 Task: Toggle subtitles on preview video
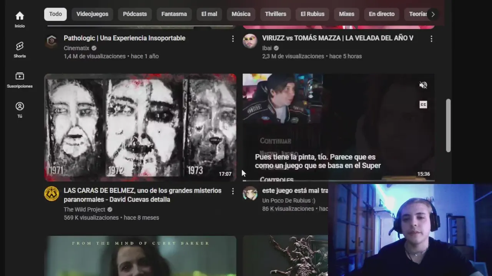[423, 105]
